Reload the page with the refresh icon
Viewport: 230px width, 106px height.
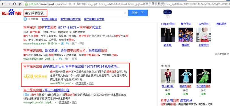15,4
